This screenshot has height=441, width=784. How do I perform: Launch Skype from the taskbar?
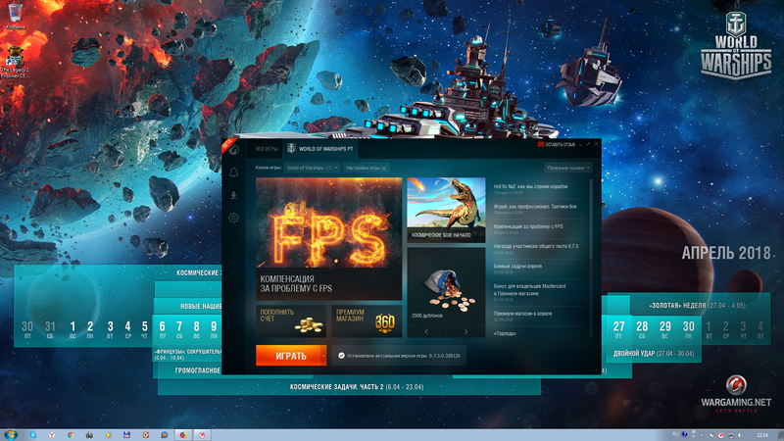click(x=33, y=435)
